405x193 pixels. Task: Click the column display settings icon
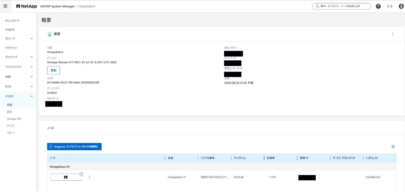point(393,147)
